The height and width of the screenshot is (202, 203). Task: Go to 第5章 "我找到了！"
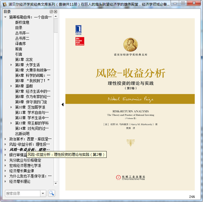(x=32, y=81)
